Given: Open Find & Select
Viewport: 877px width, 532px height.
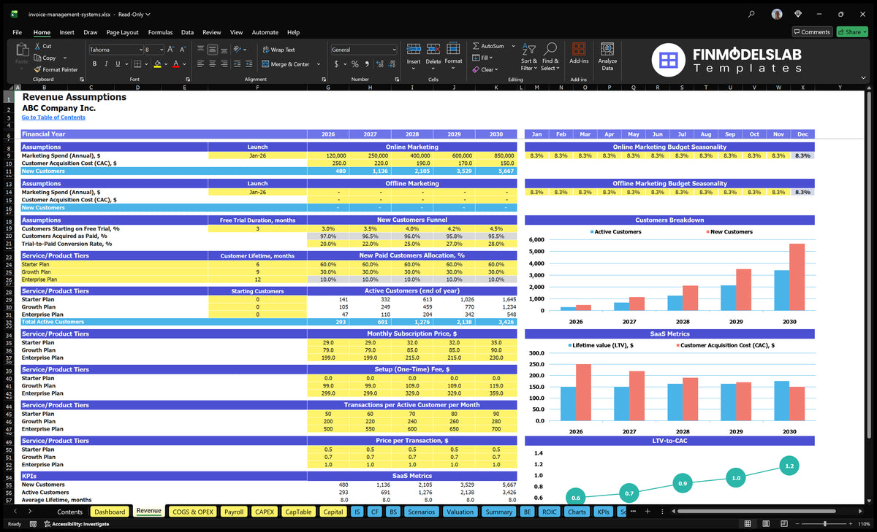Looking at the screenshot, I should coord(550,56).
